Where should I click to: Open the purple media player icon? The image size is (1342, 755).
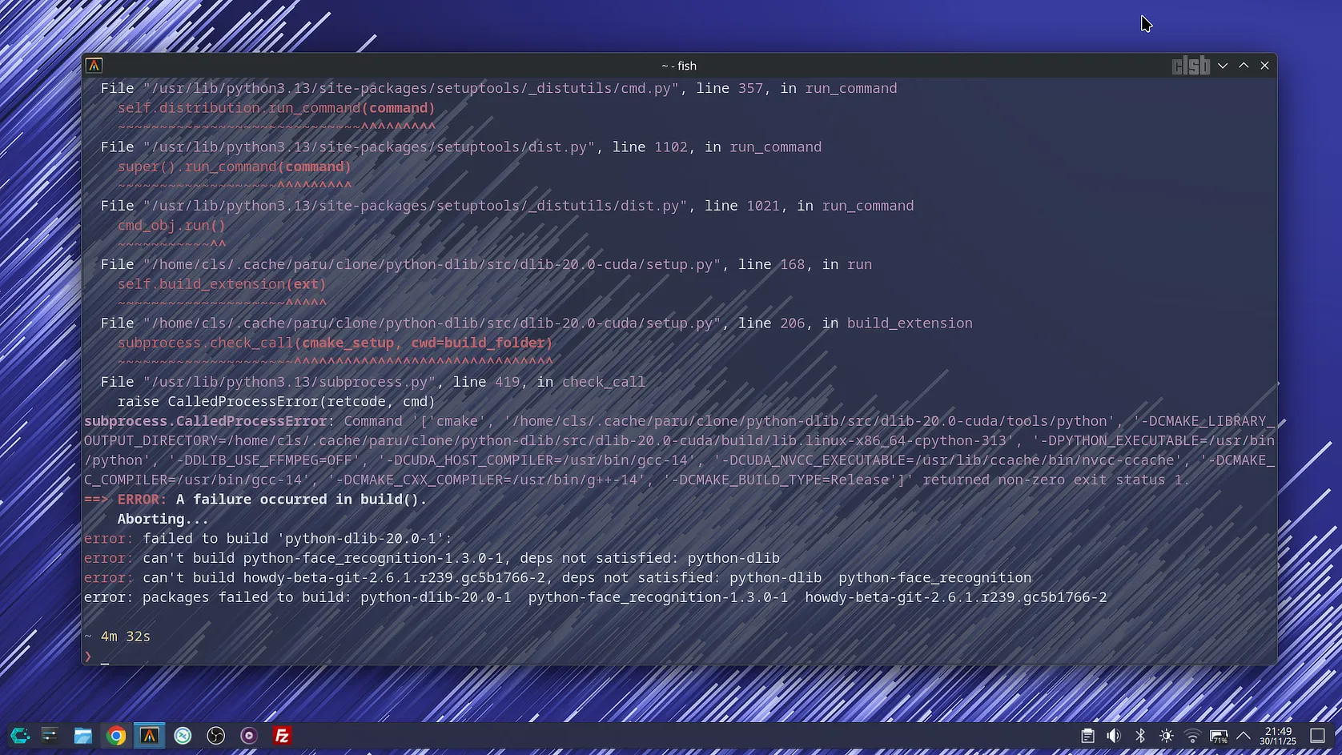tap(249, 736)
